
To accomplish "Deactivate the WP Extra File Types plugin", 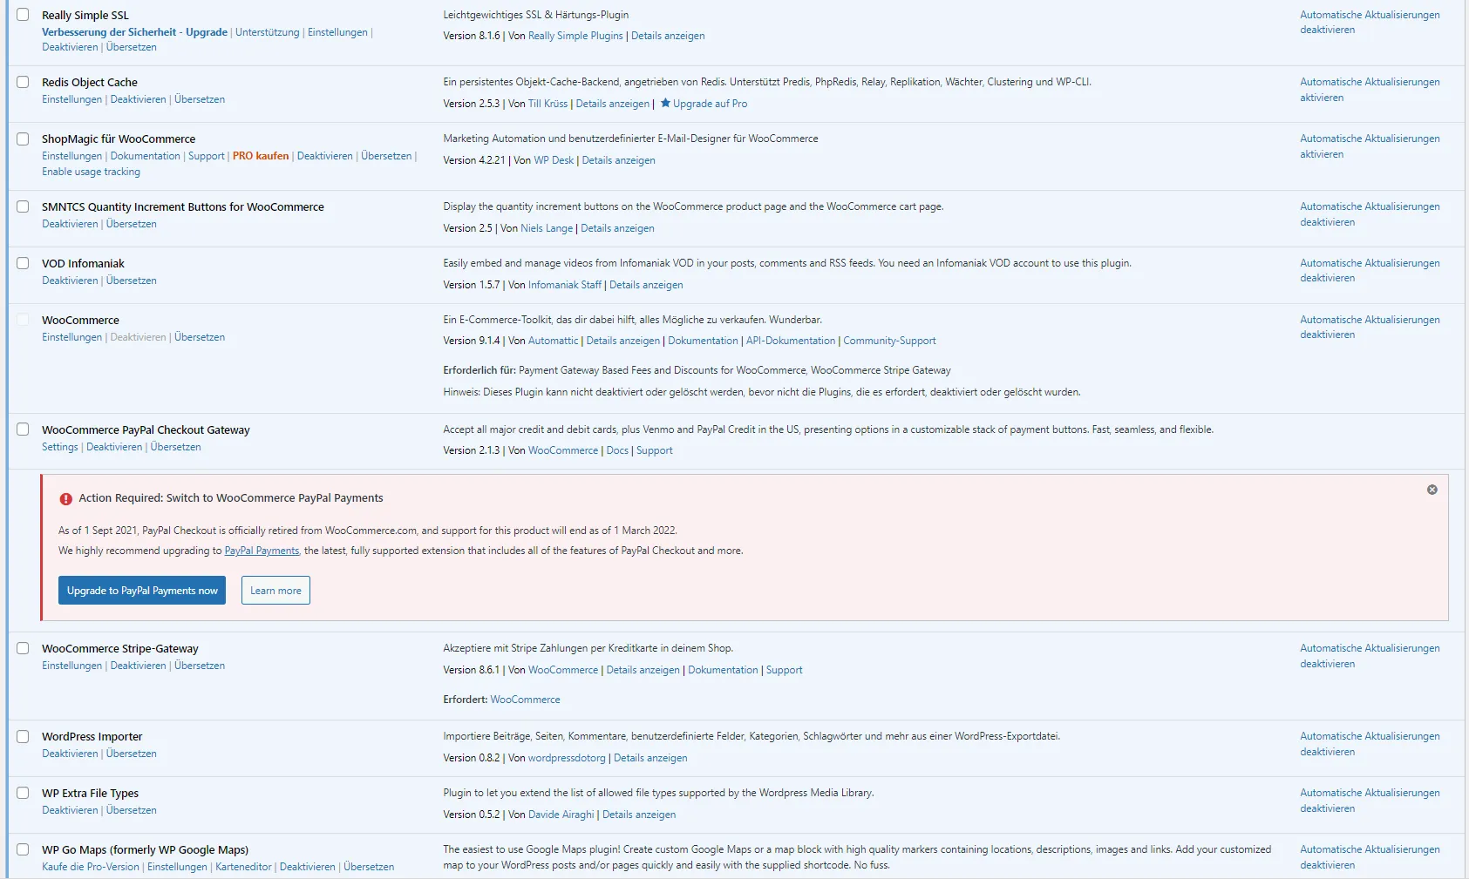I will click(70, 810).
